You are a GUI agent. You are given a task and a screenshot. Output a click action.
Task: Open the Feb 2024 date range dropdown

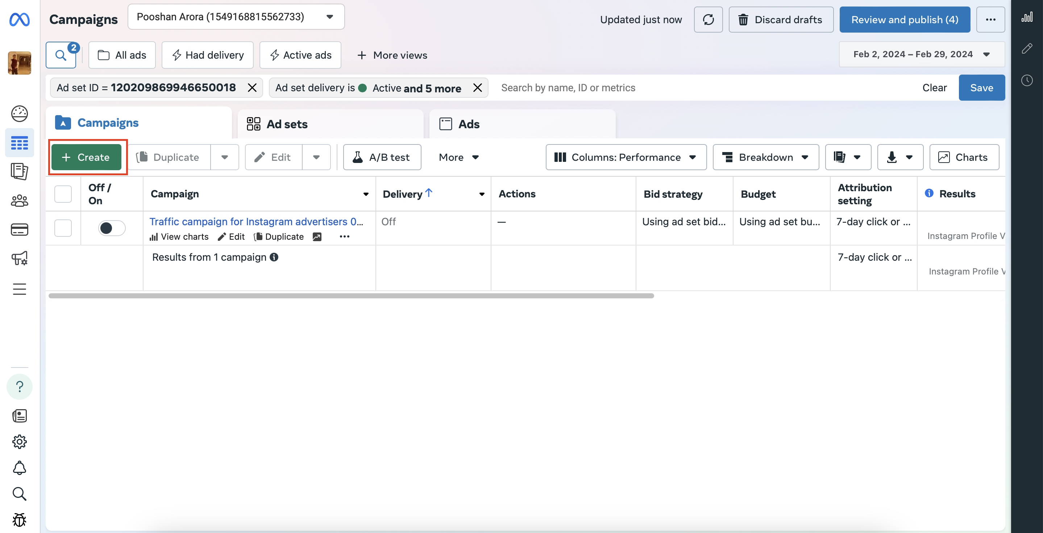click(x=922, y=55)
